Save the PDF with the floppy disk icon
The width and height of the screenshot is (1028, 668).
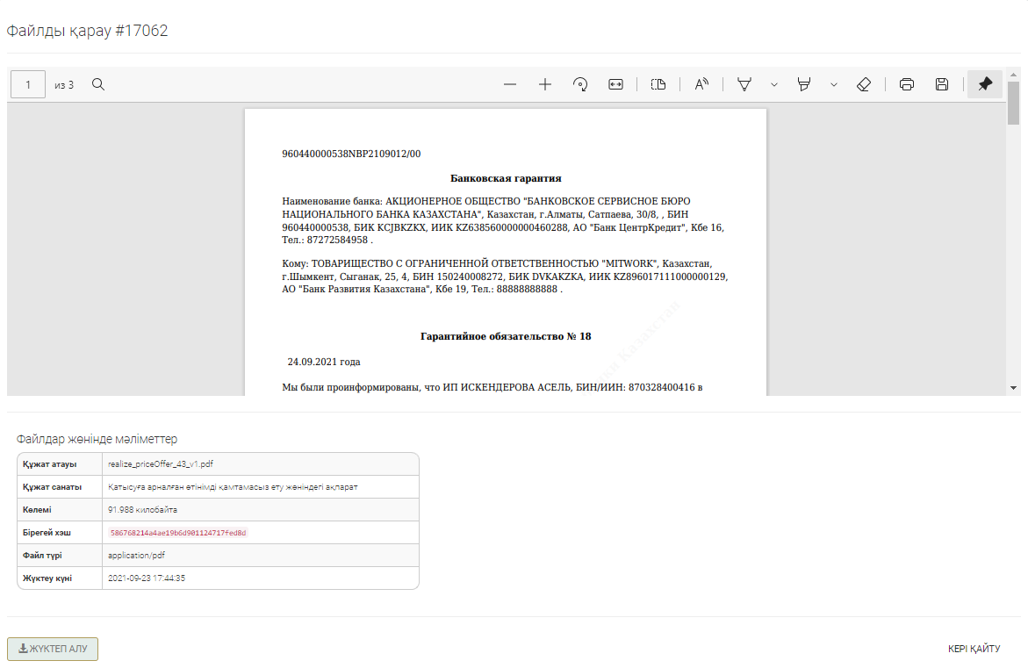942,84
